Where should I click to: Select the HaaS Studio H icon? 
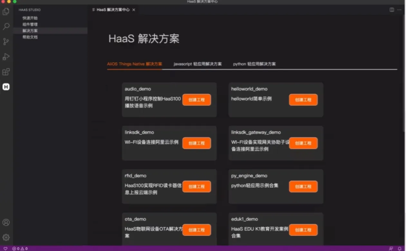point(6,87)
